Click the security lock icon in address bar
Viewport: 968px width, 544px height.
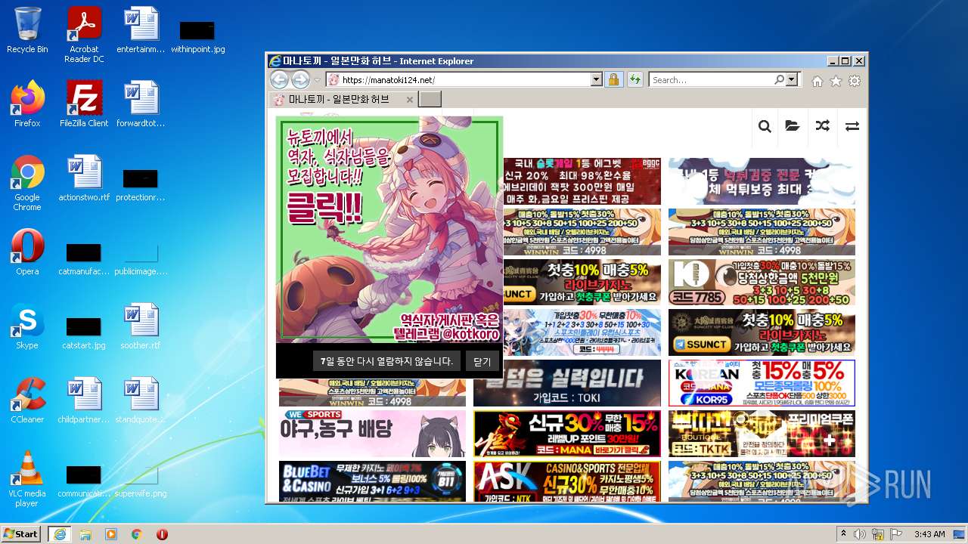[613, 79]
